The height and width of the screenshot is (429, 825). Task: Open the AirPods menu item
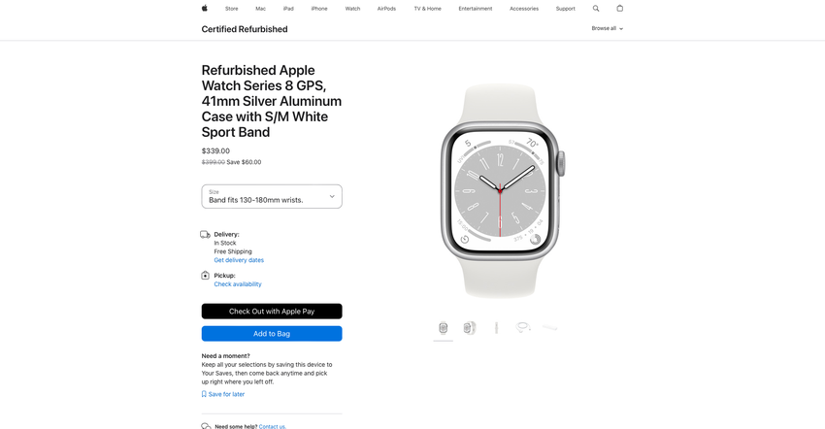(386, 9)
